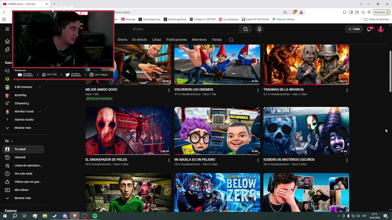Search within channel using magnifier icon
Screen dimensions: 392x220
[x=231, y=40]
